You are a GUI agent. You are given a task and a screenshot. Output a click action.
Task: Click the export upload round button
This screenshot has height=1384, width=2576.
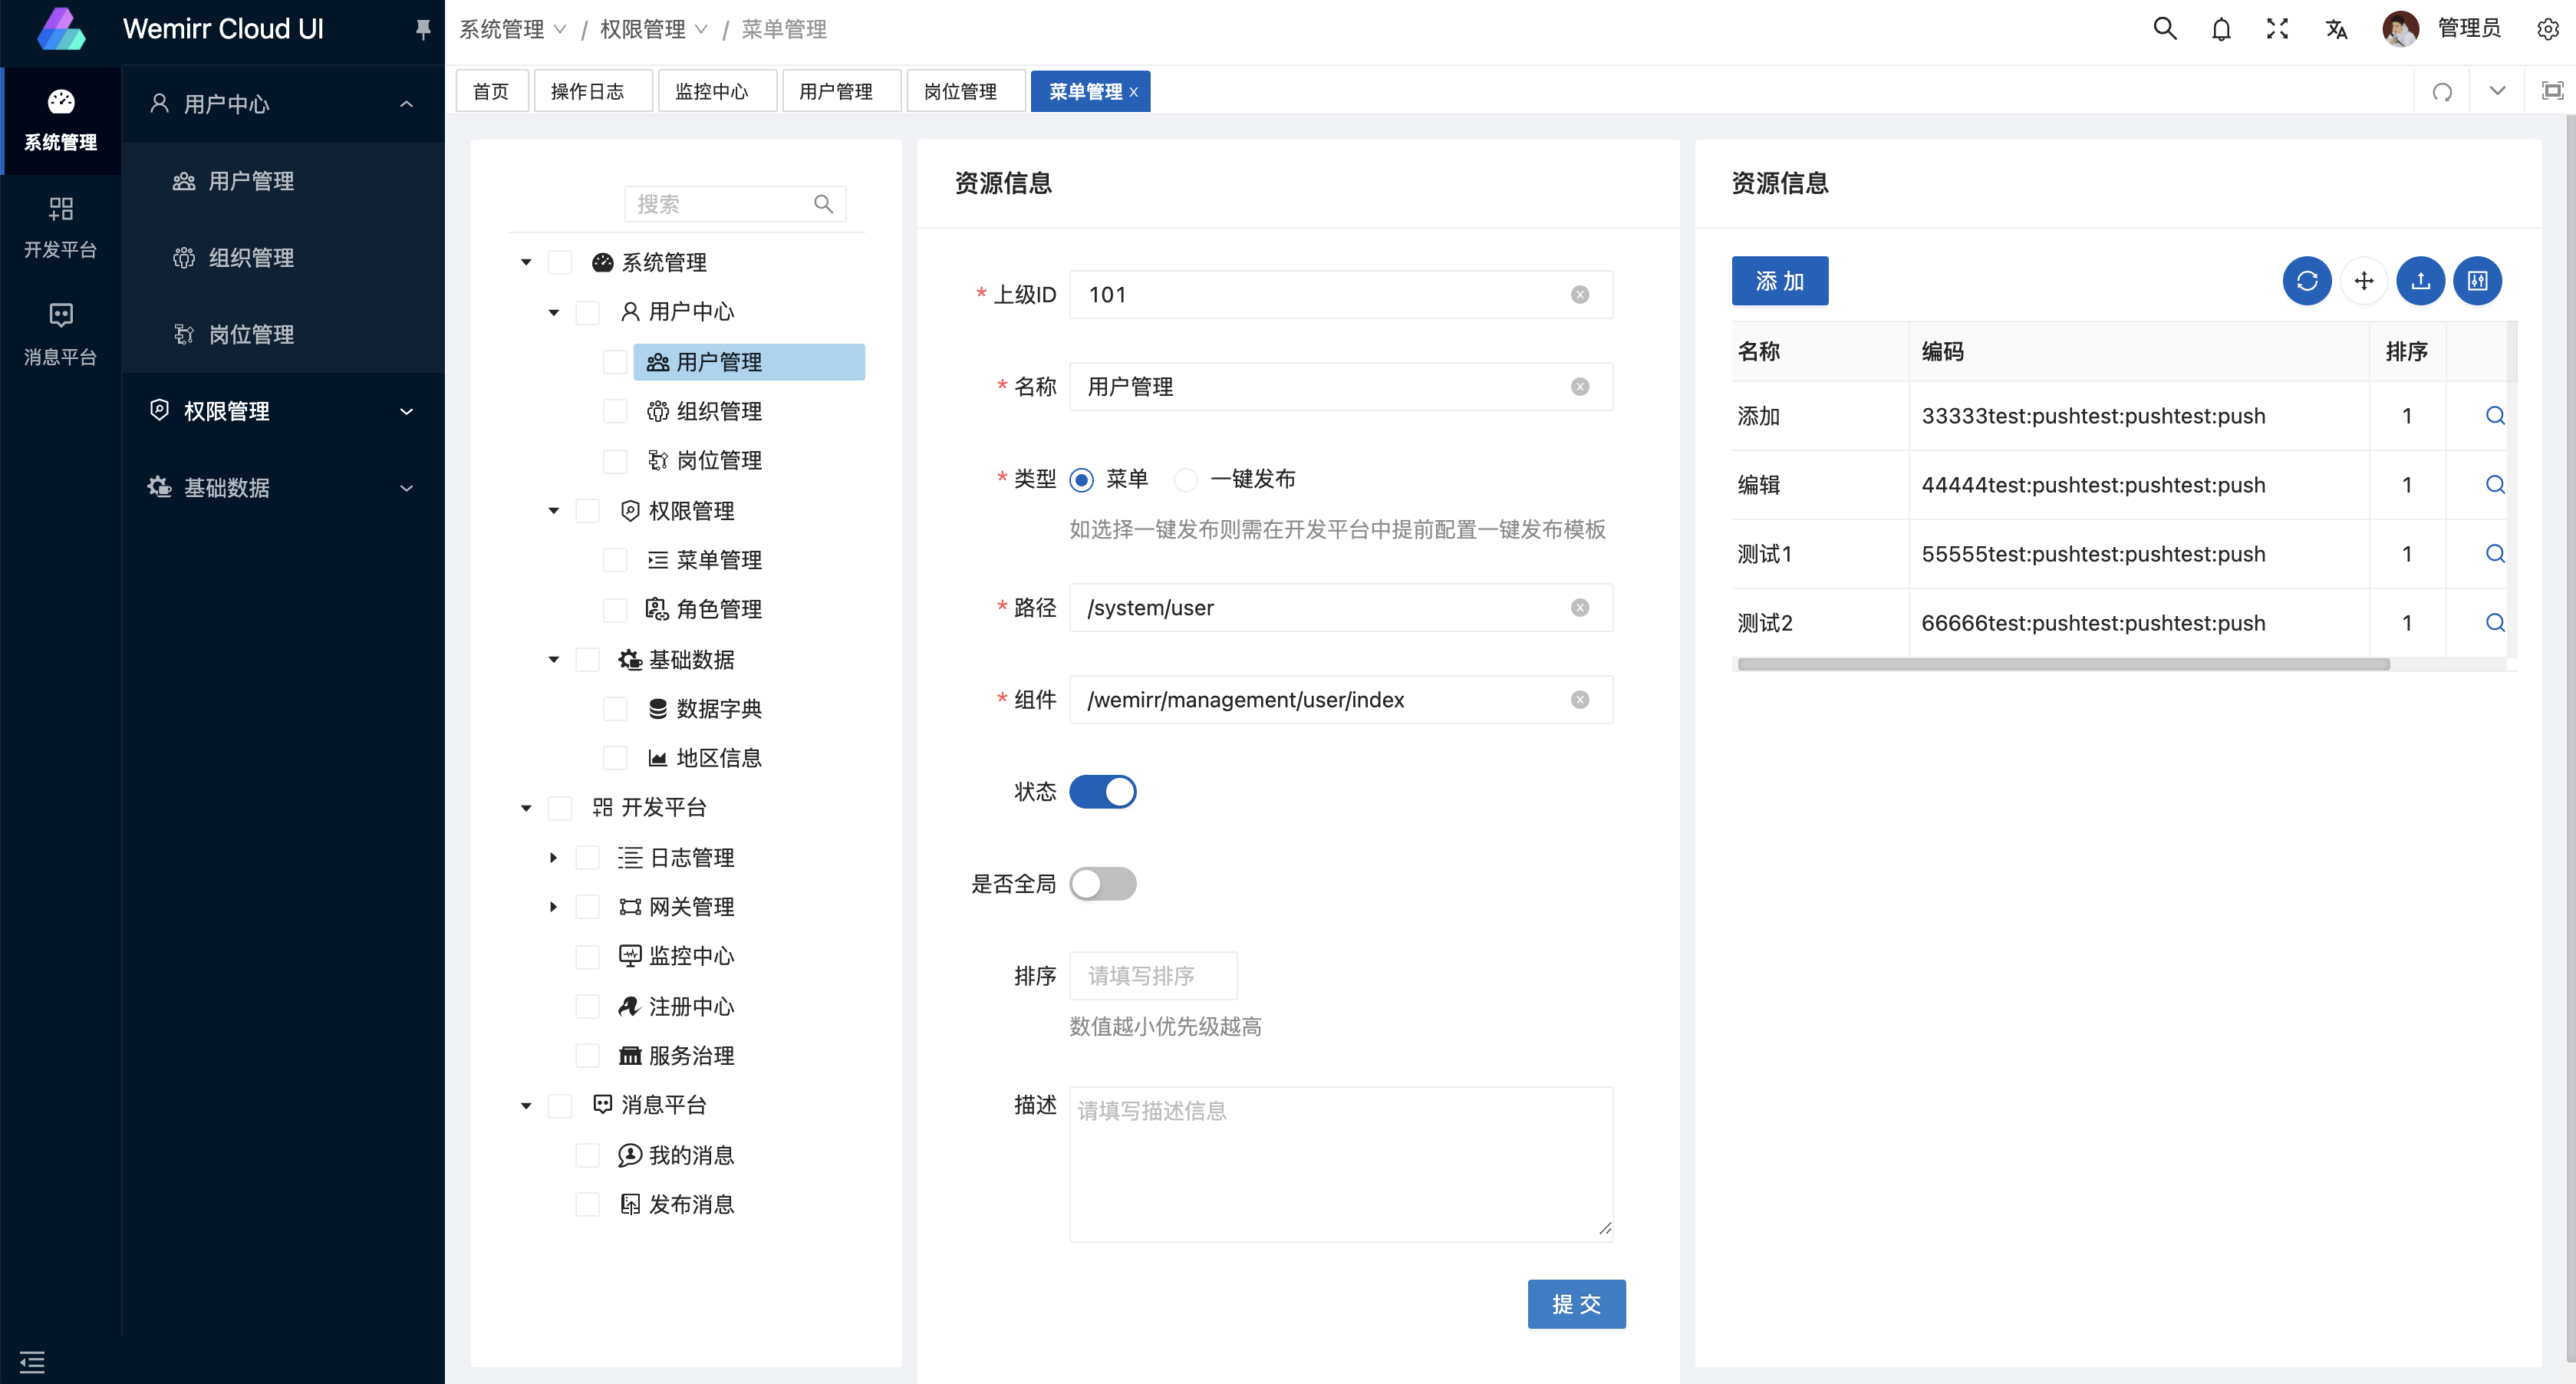click(2420, 281)
